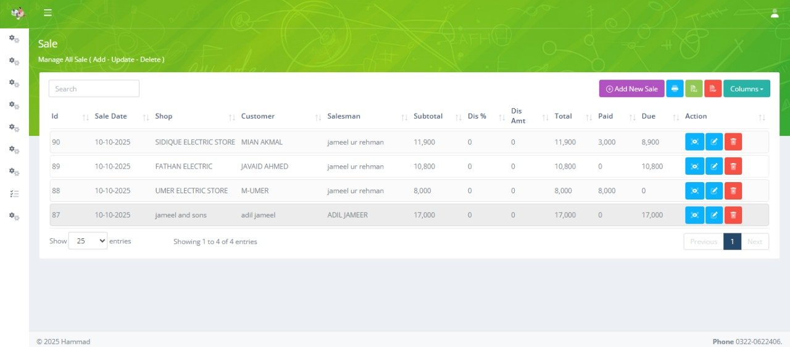Open the checklist icon in sidebar

pyautogui.click(x=14, y=194)
